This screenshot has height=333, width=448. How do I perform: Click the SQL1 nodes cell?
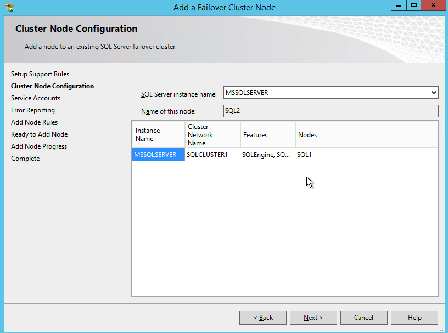coord(366,155)
